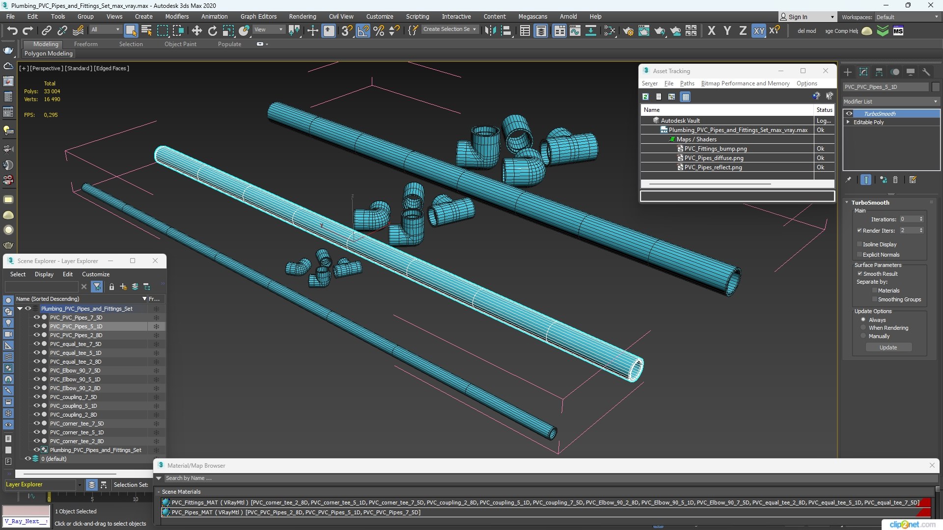
Task: Uncheck Smooth Result option
Action: pos(860,274)
